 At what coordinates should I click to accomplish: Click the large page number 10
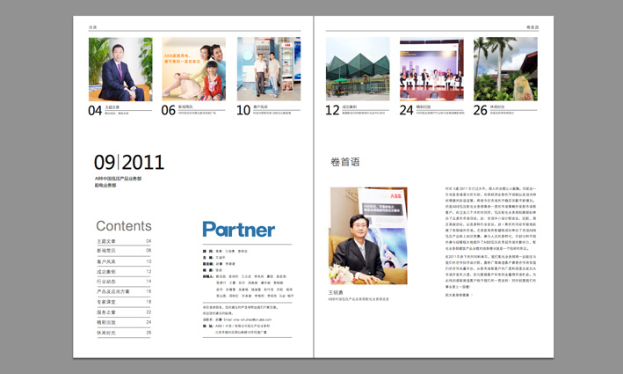(x=243, y=110)
